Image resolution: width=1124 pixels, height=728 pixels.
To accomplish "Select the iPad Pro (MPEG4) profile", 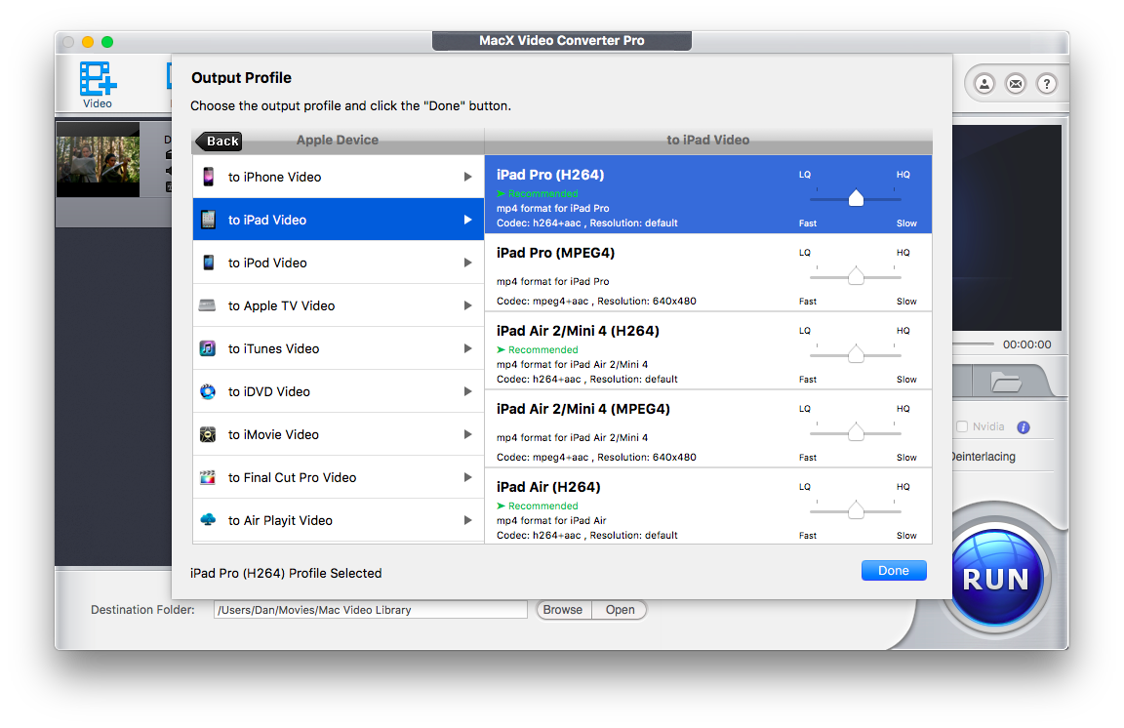I will point(708,272).
